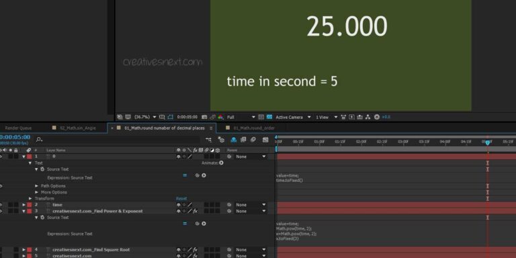Toggle effects fx switch on Find Power & Exponent layer
This screenshot has height=258, width=516.
(195, 211)
